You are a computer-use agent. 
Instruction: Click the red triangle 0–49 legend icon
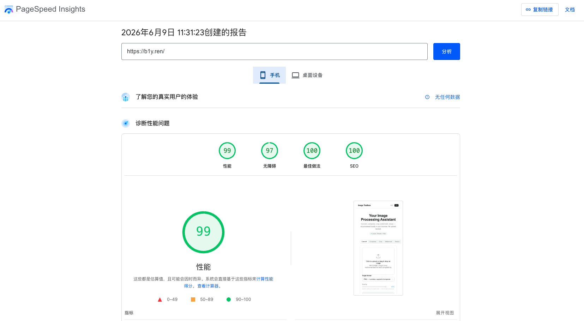tap(160, 299)
